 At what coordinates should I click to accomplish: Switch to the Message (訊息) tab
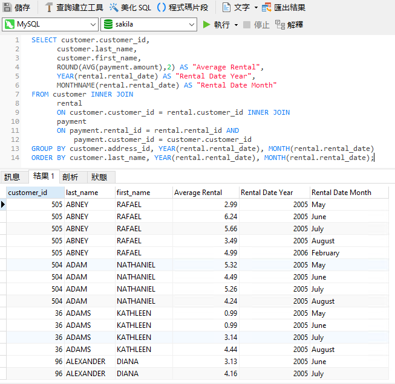point(12,177)
